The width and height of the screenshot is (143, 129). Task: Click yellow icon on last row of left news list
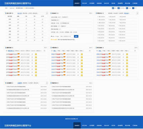(x=36, y=75)
